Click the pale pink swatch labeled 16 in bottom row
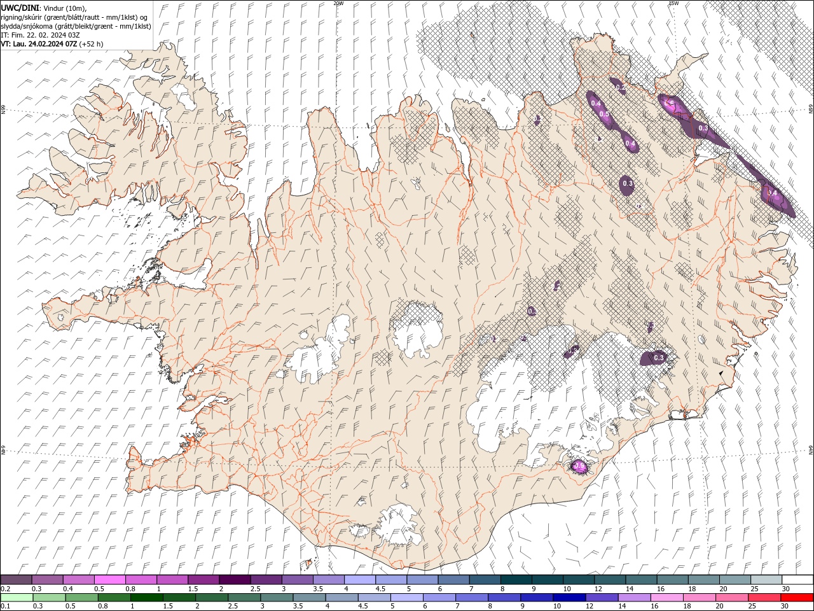The height and width of the screenshot is (611, 814). click(666, 598)
